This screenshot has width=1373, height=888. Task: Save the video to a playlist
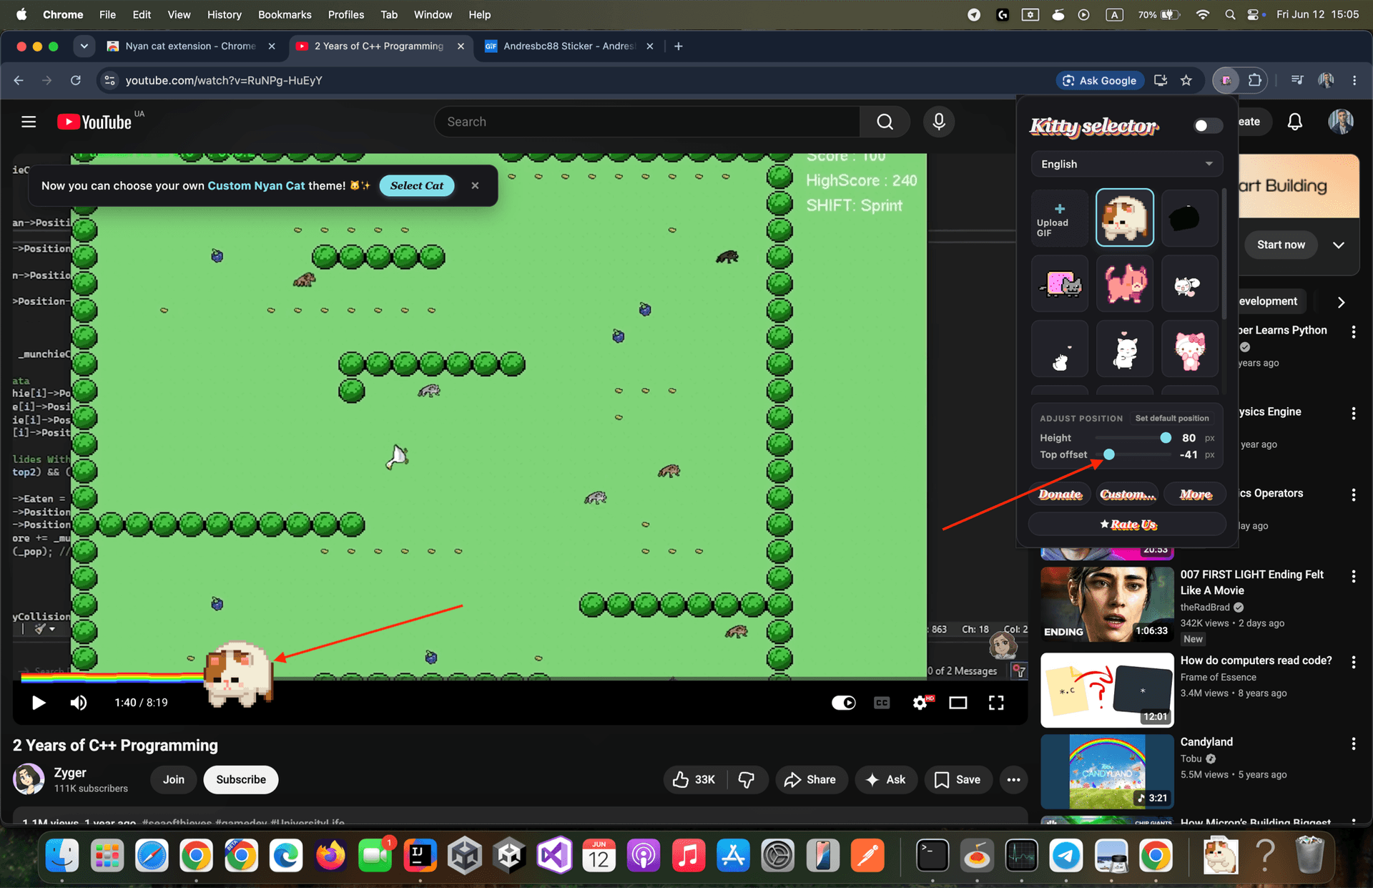pyautogui.click(x=958, y=779)
